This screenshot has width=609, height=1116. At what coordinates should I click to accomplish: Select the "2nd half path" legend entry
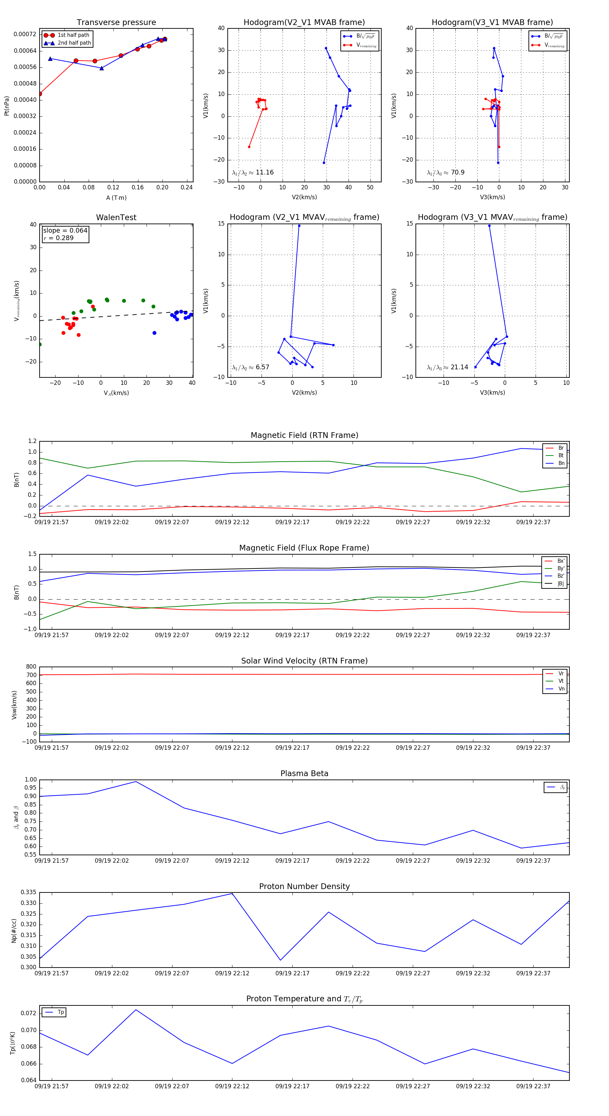tap(68, 43)
